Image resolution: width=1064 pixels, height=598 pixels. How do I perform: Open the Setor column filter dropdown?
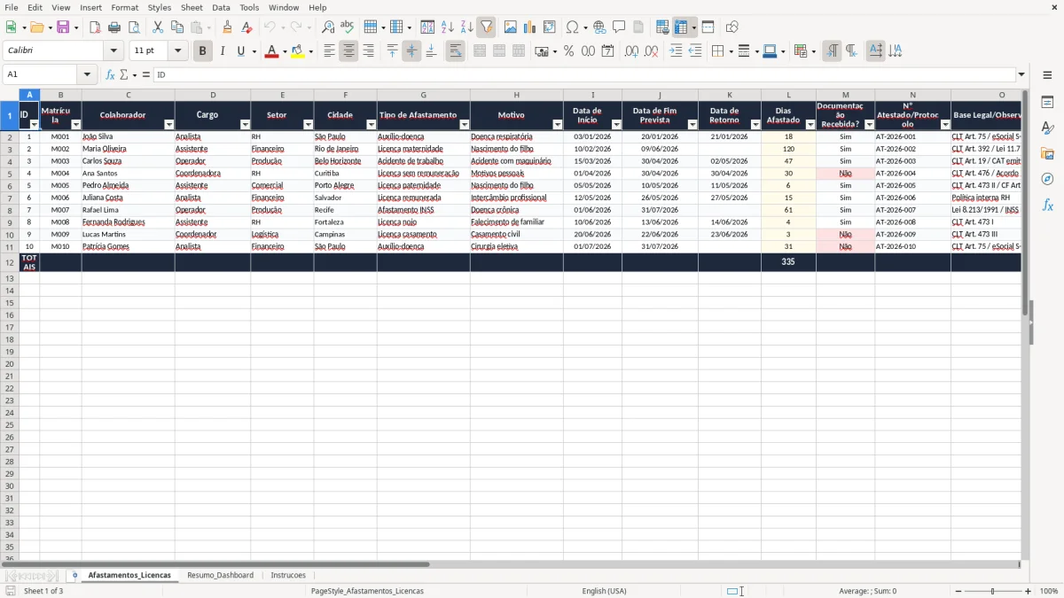(x=308, y=125)
